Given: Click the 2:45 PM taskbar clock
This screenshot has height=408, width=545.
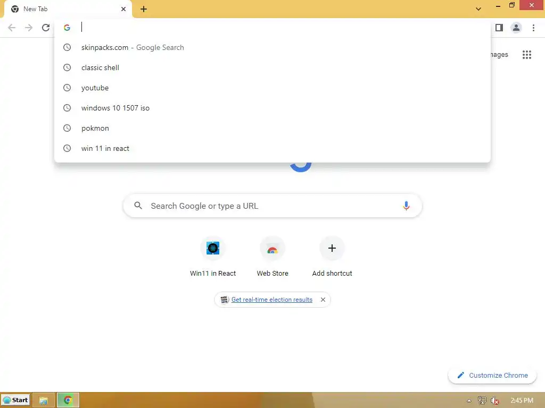Looking at the screenshot, I should 522,401.
